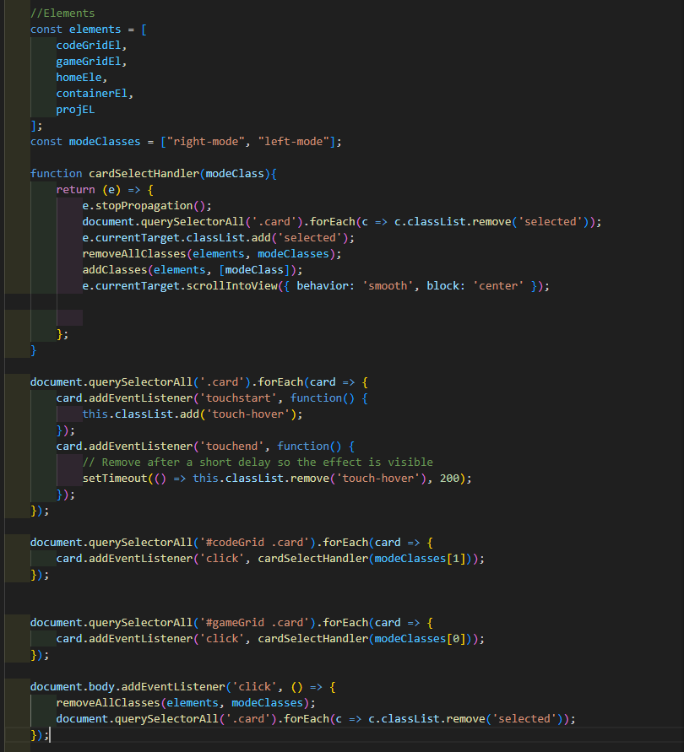
Task: Click the 'center' block value
Action: coord(498,286)
